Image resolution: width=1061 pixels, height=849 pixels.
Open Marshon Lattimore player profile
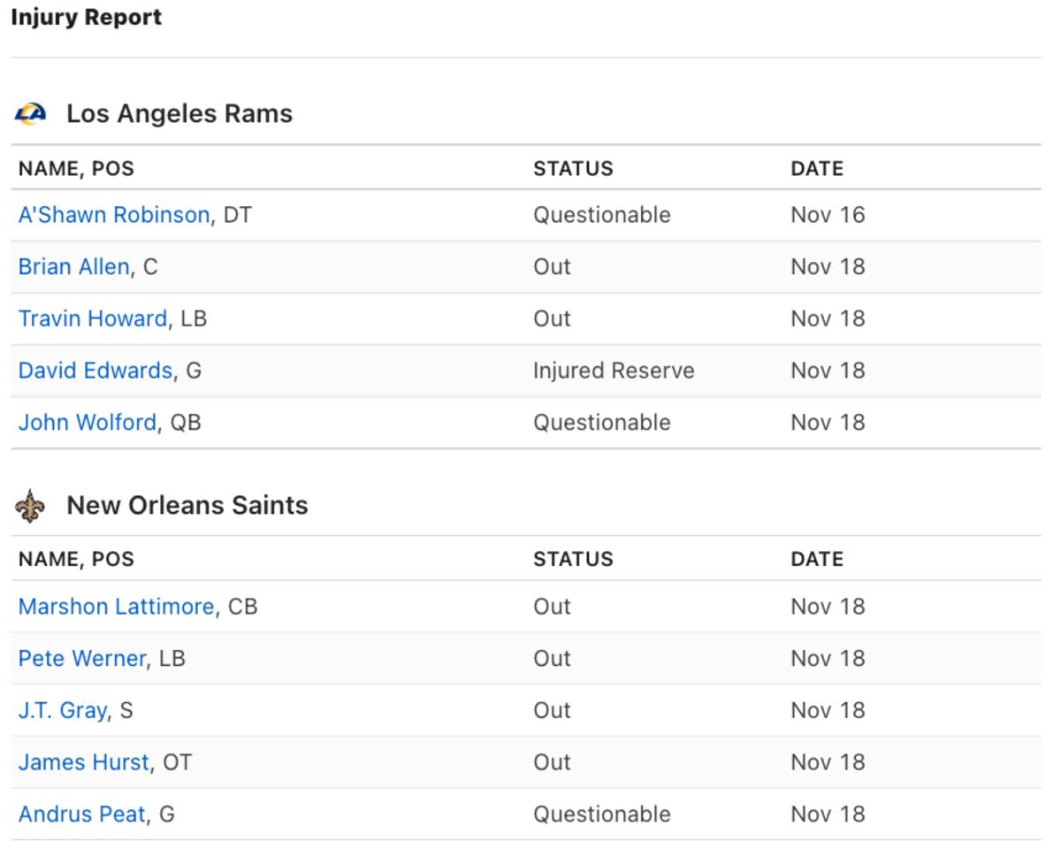pyautogui.click(x=116, y=607)
